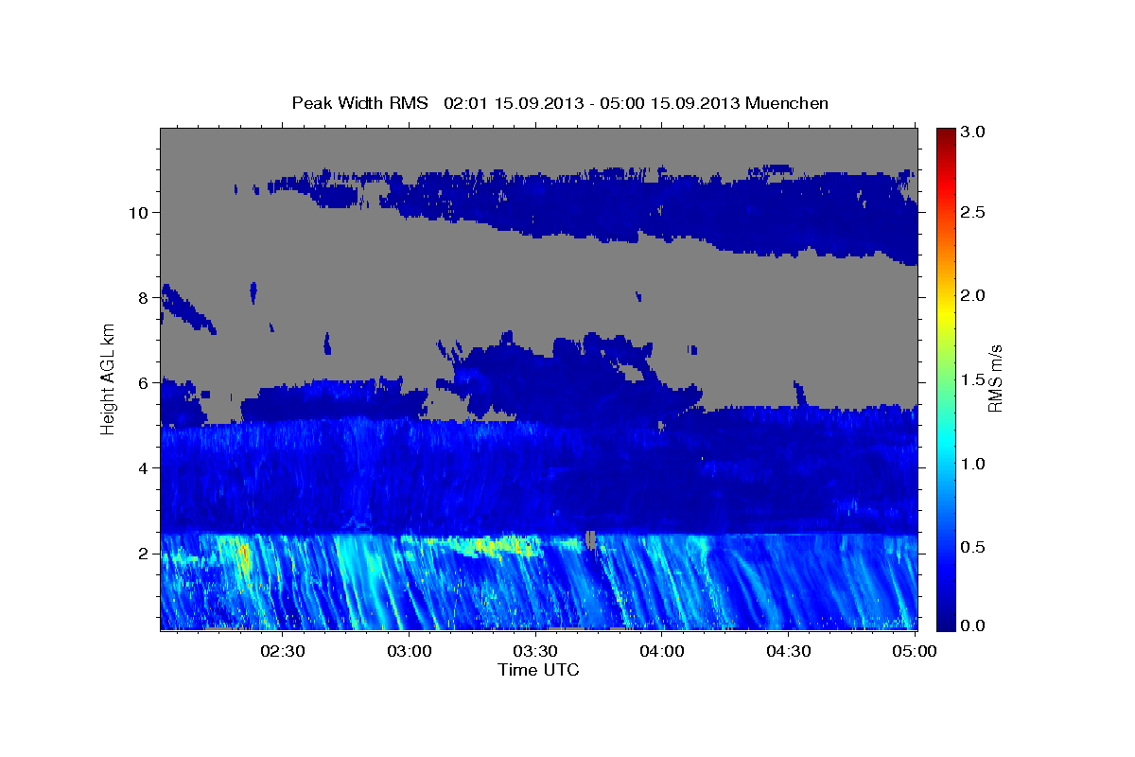The image size is (1135, 757).
Task: Click the 03:00 time tick label
Action: [x=410, y=651]
